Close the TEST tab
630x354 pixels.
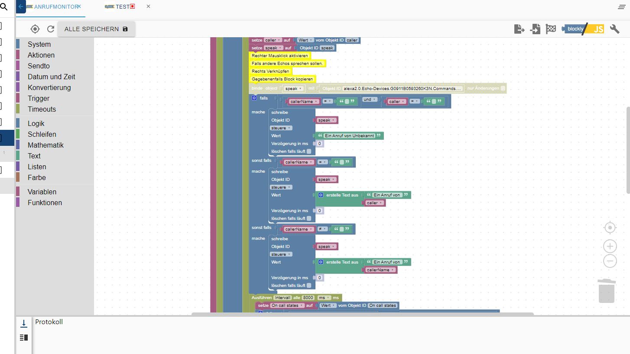148,6
